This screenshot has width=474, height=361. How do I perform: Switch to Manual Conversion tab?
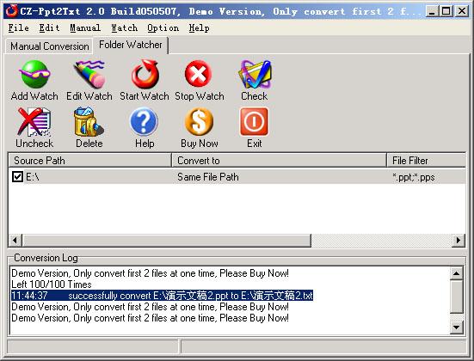click(50, 46)
